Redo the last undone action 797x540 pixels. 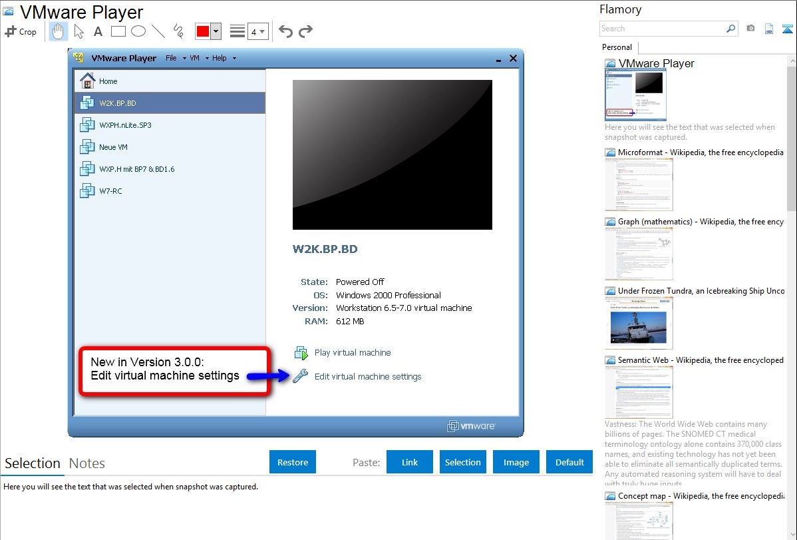pos(305,31)
